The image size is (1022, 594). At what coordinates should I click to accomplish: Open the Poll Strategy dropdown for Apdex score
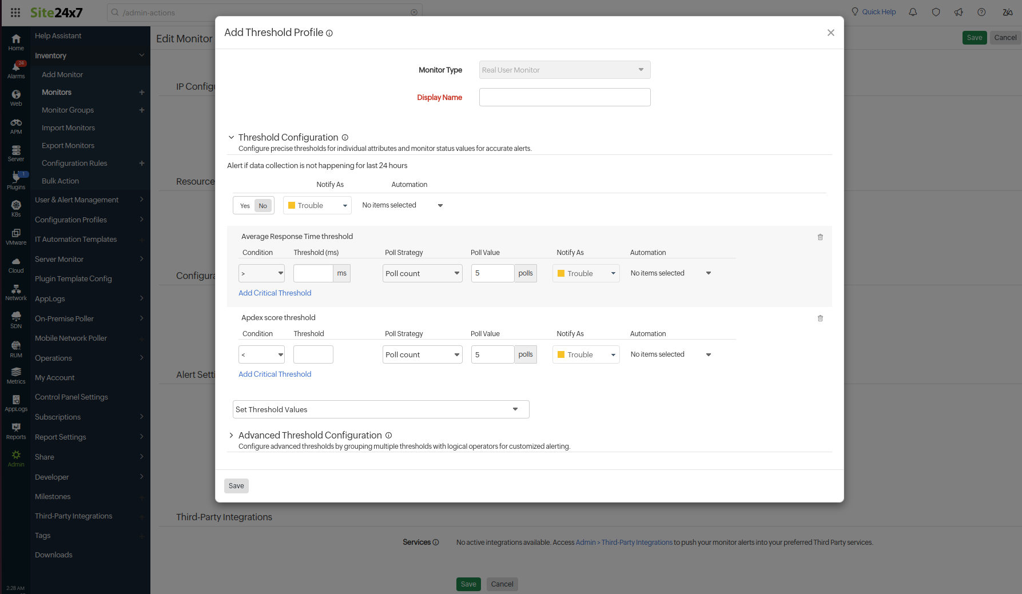point(422,354)
